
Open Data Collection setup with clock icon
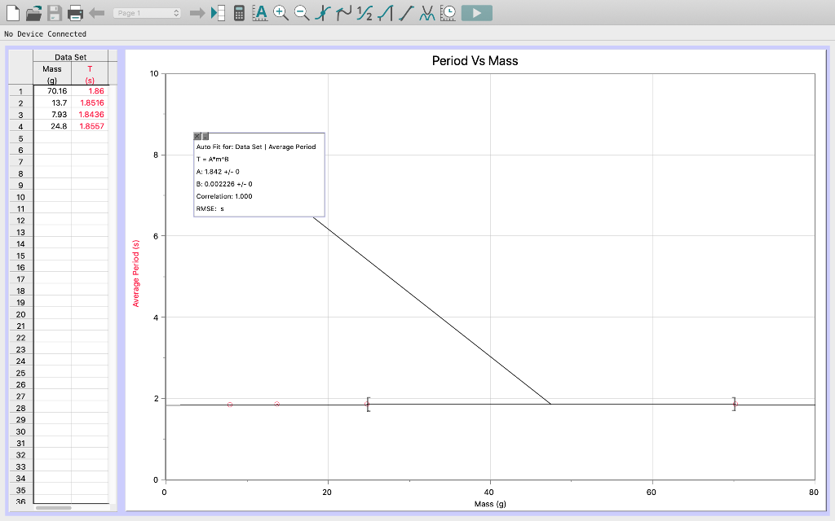448,12
